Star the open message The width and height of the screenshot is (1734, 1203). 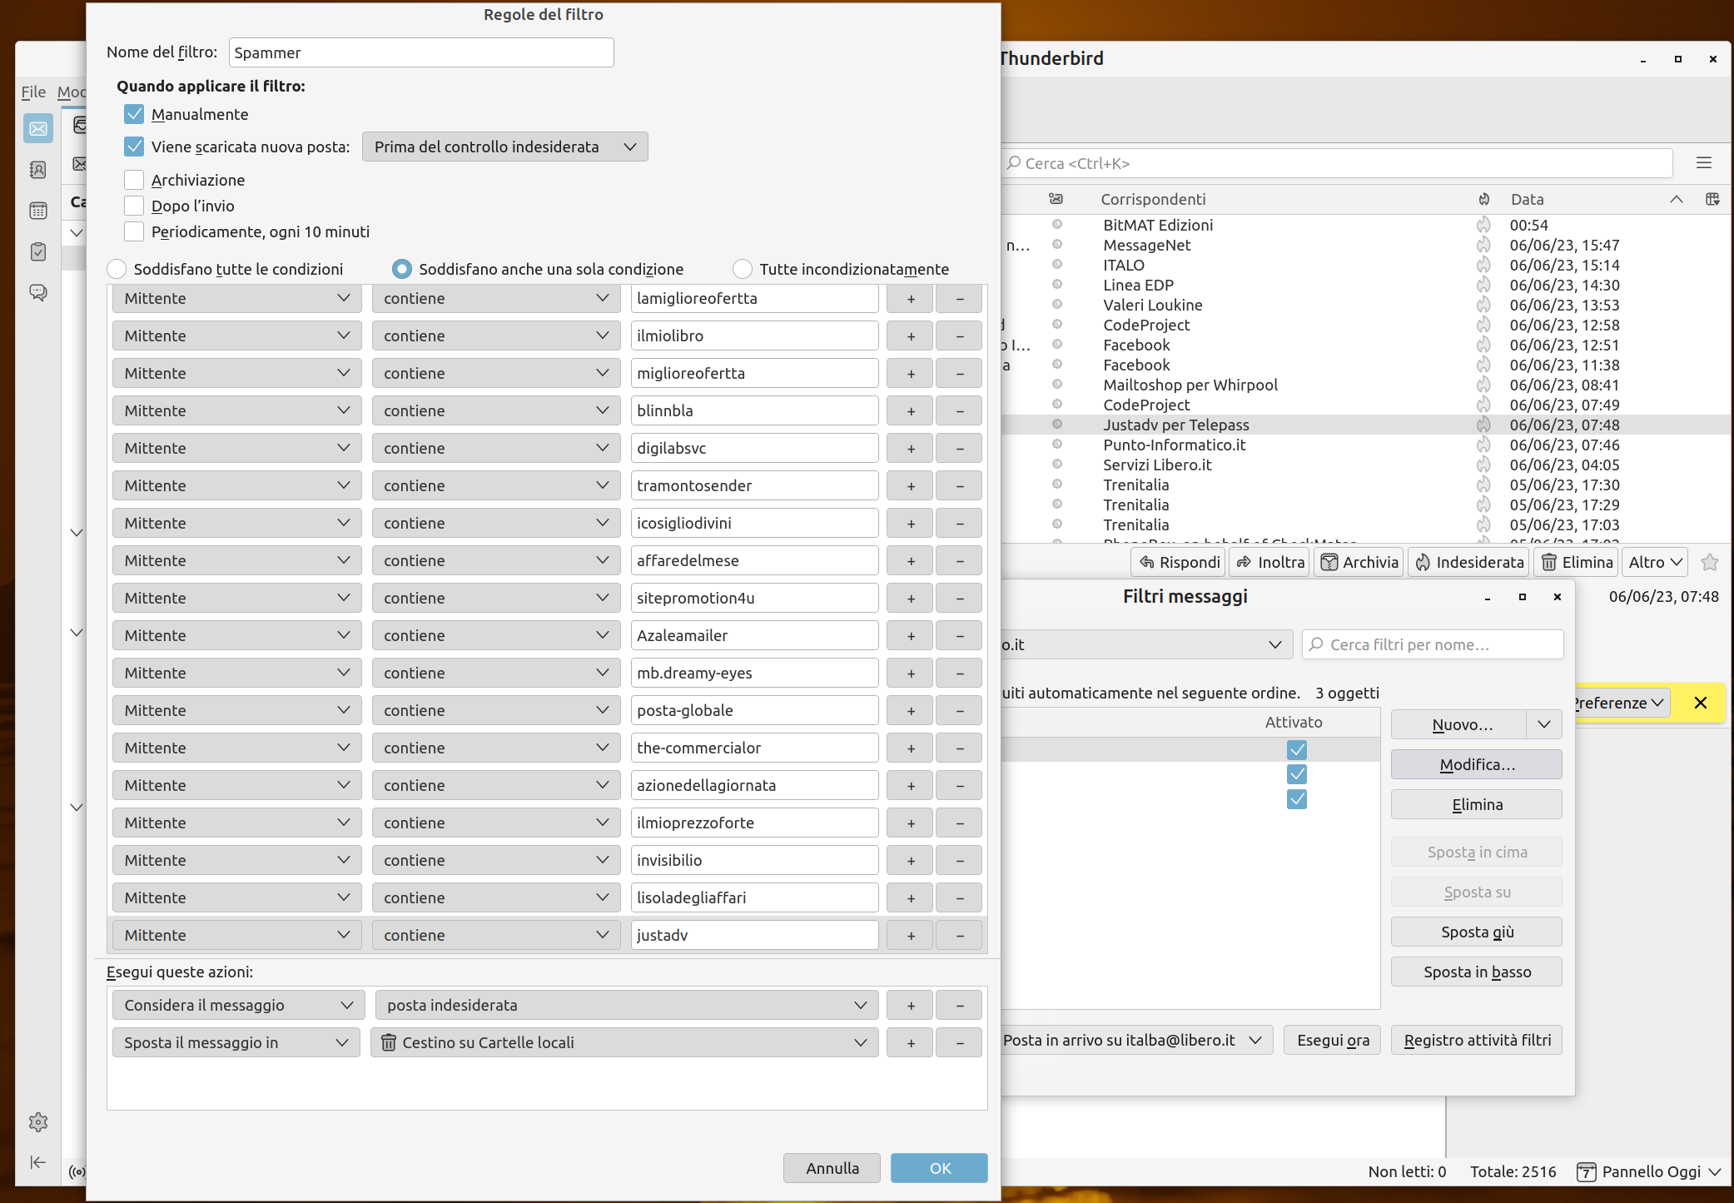pos(1710,563)
